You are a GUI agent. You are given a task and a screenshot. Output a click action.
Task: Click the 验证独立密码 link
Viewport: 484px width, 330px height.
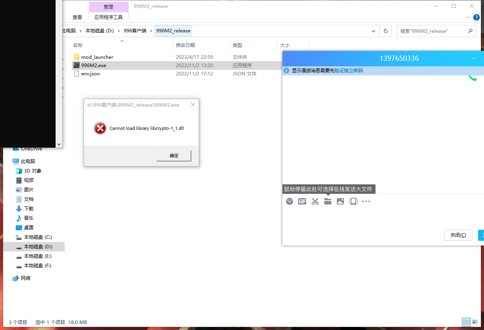348,71
